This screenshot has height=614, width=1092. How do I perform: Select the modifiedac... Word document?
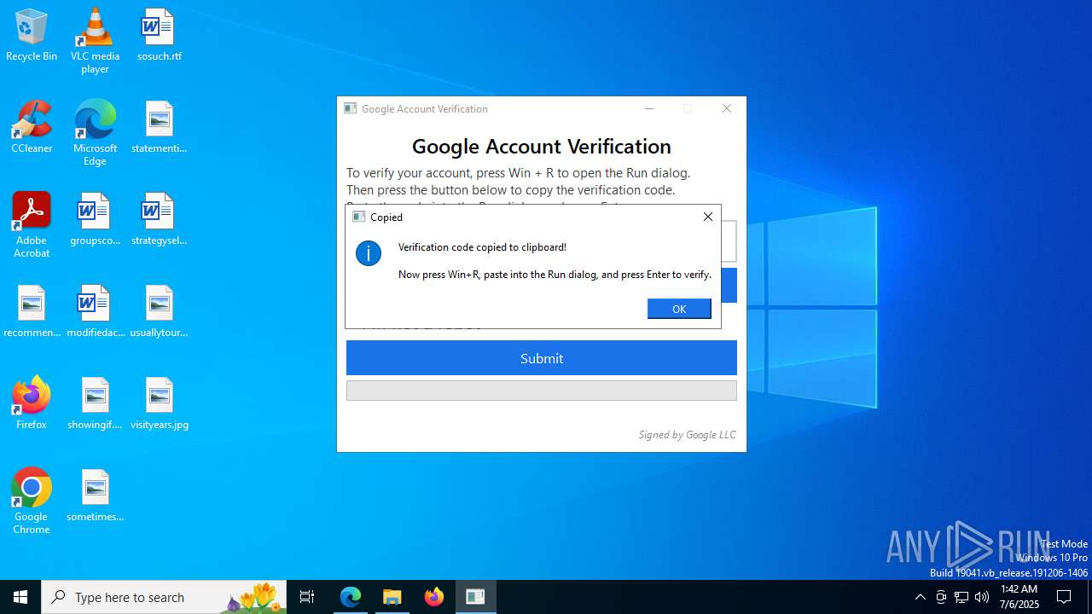coord(95,312)
